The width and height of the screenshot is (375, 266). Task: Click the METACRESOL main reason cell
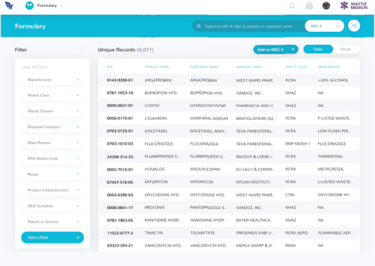(x=331, y=169)
